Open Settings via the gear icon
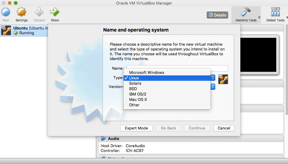Viewport: 288px width, 164px height. [21, 12]
